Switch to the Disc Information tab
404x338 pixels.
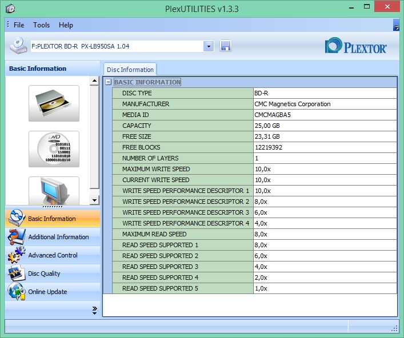pyautogui.click(x=130, y=70)
